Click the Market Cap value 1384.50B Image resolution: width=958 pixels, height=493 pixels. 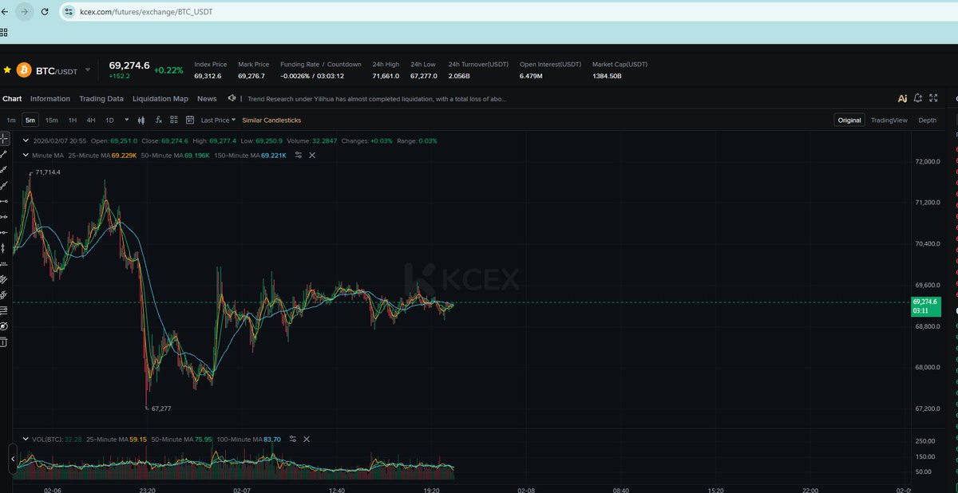point(607,76)
